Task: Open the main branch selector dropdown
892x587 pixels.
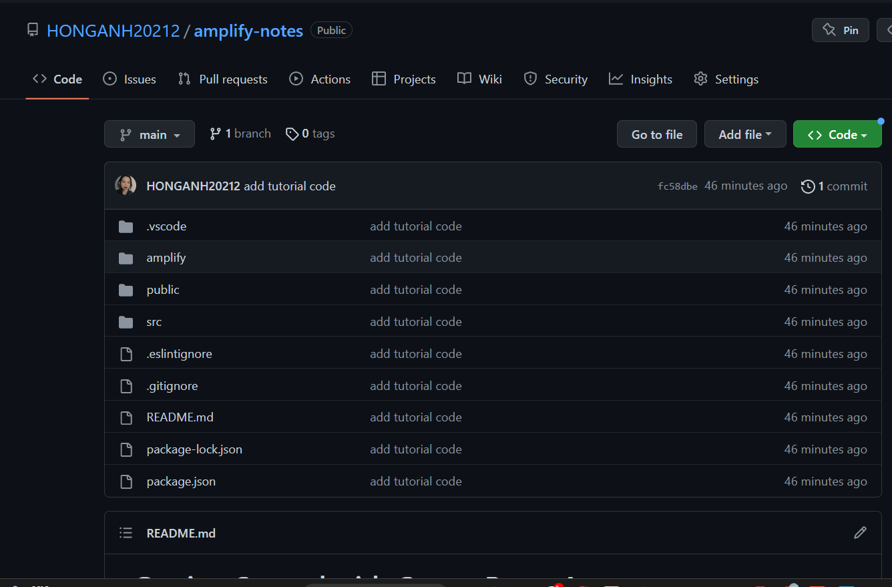Action: tap(150, 134)
